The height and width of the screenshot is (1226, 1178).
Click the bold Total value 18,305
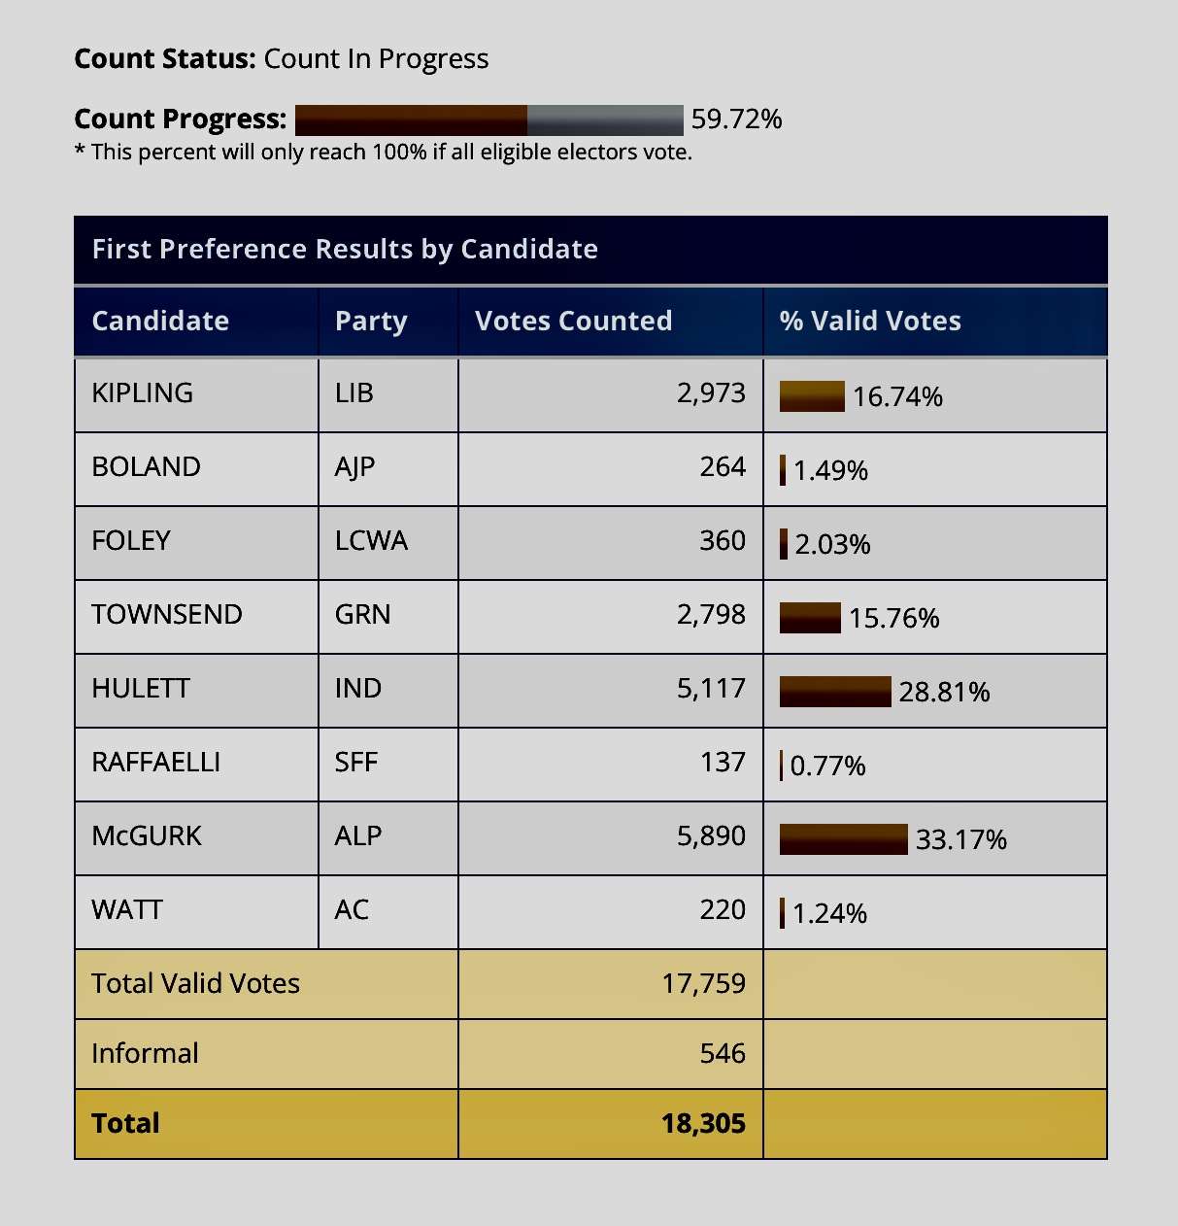tap(703, 1123)
